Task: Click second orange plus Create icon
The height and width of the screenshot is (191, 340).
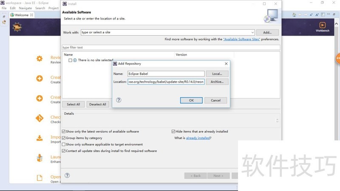Action: pos(40,98)
